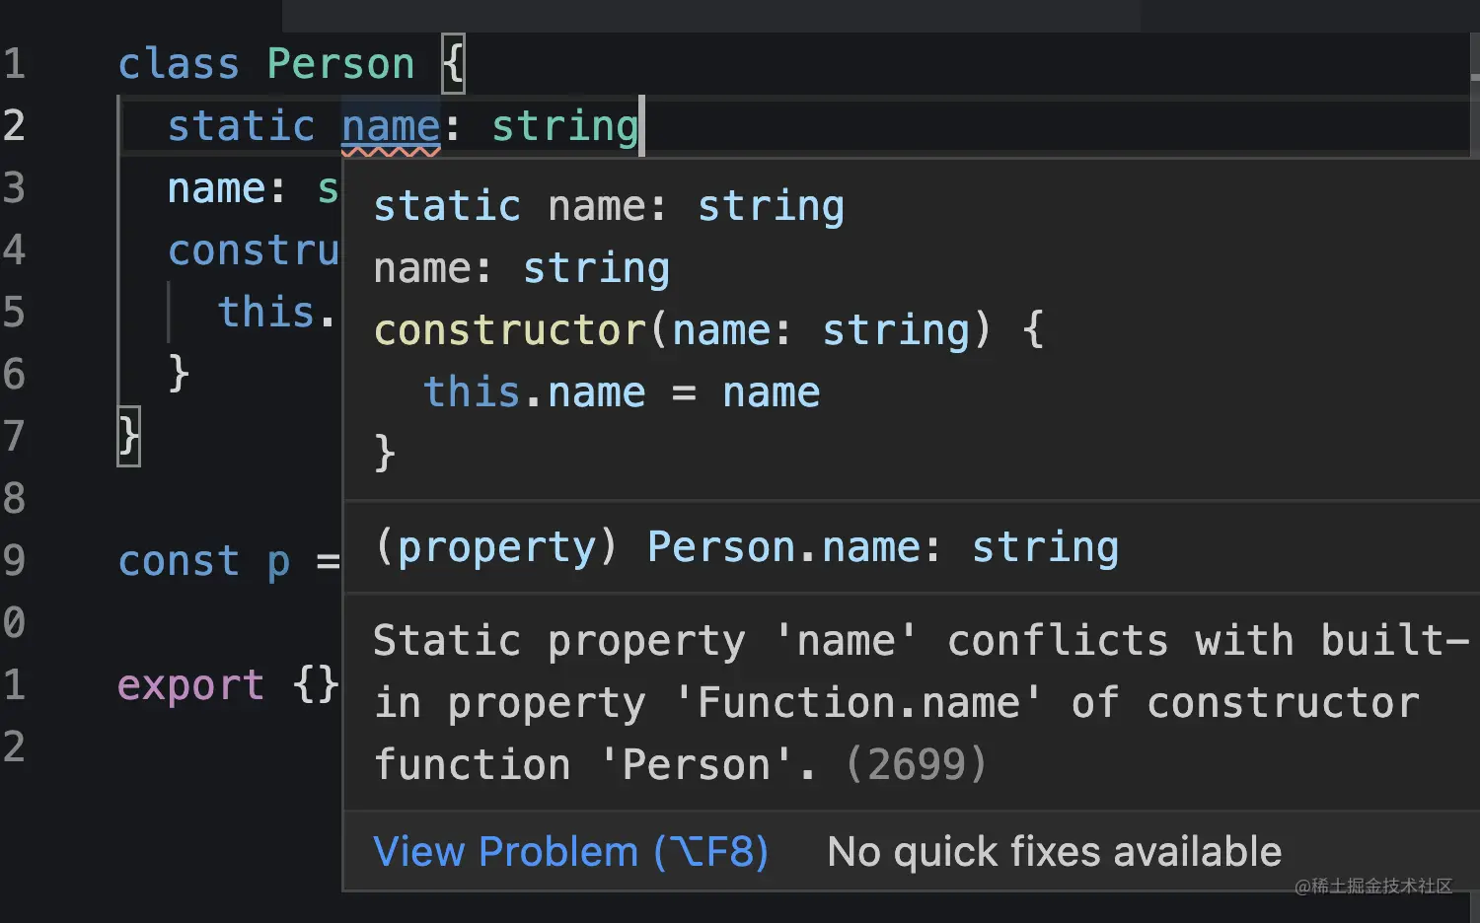
Task: Place cursor on string type in editor line 2
Action: click(564, 127)
